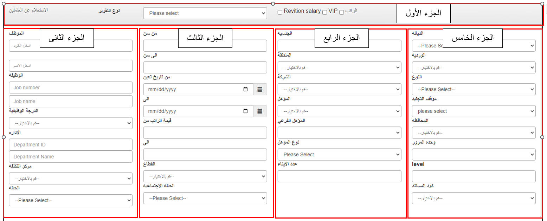Expand the موقف التجنيد dropdown

coord(474,111)
